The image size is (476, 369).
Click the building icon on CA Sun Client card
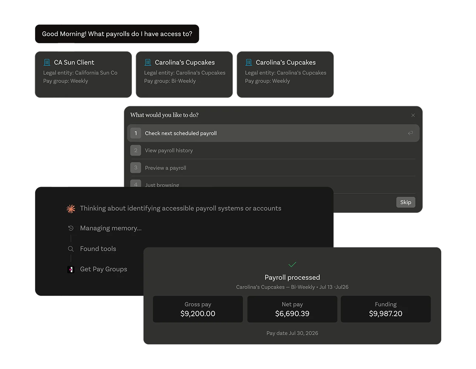pyautogui.click(x=47, y=62)
